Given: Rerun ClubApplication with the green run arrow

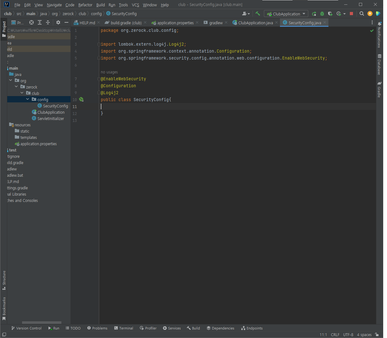Looking at the screenshot, I should [x=314, y=14].
